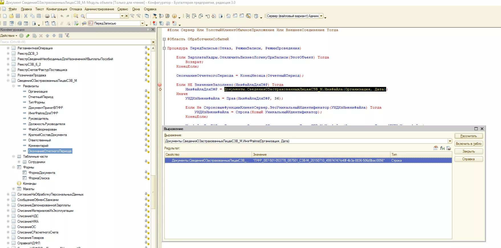
Task: Collapse the #Область ОбработчикиСобытий fold marker
Action: (x=164, y=39)
